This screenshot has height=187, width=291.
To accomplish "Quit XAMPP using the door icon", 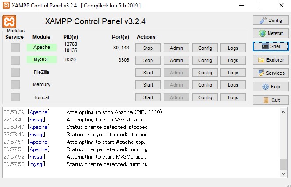I will [x=270, y=100].
